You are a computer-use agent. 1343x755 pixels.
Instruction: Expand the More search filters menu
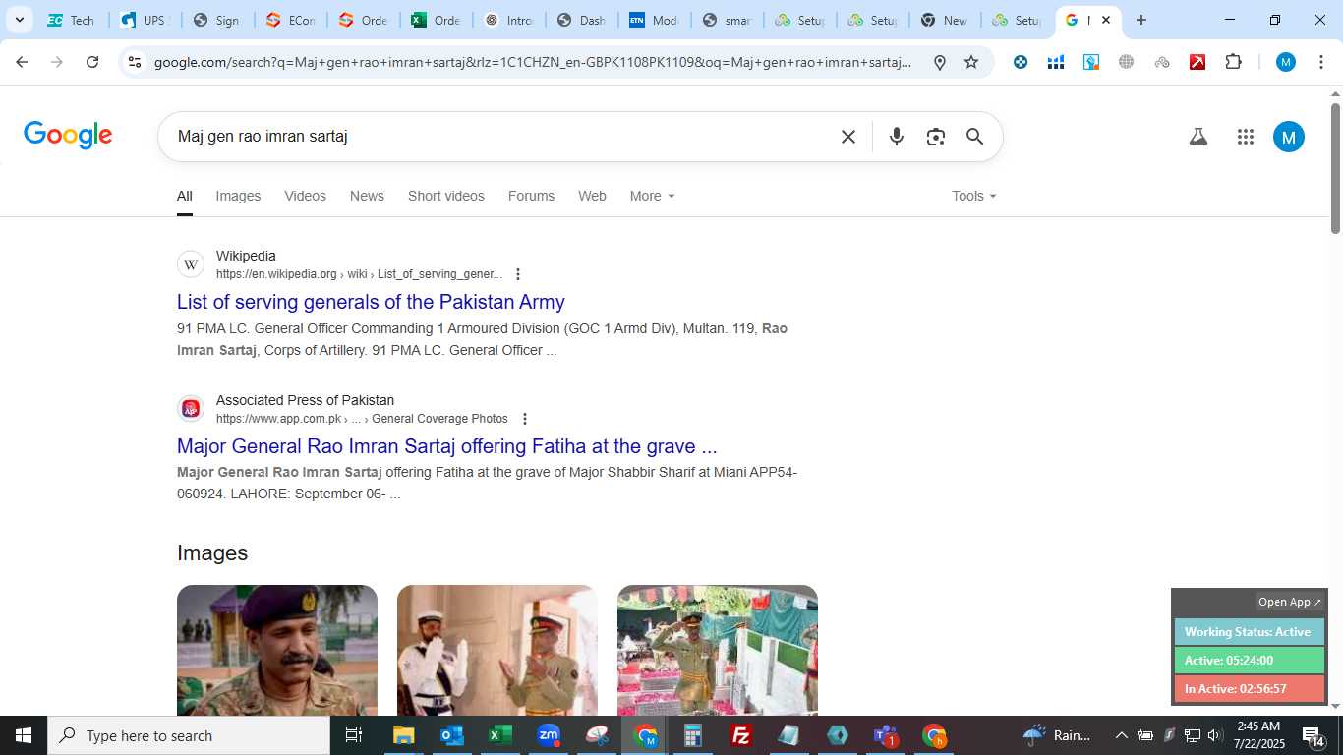coord(652,196)
